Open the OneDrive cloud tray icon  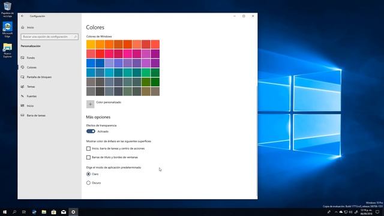[x=341, y=212]
